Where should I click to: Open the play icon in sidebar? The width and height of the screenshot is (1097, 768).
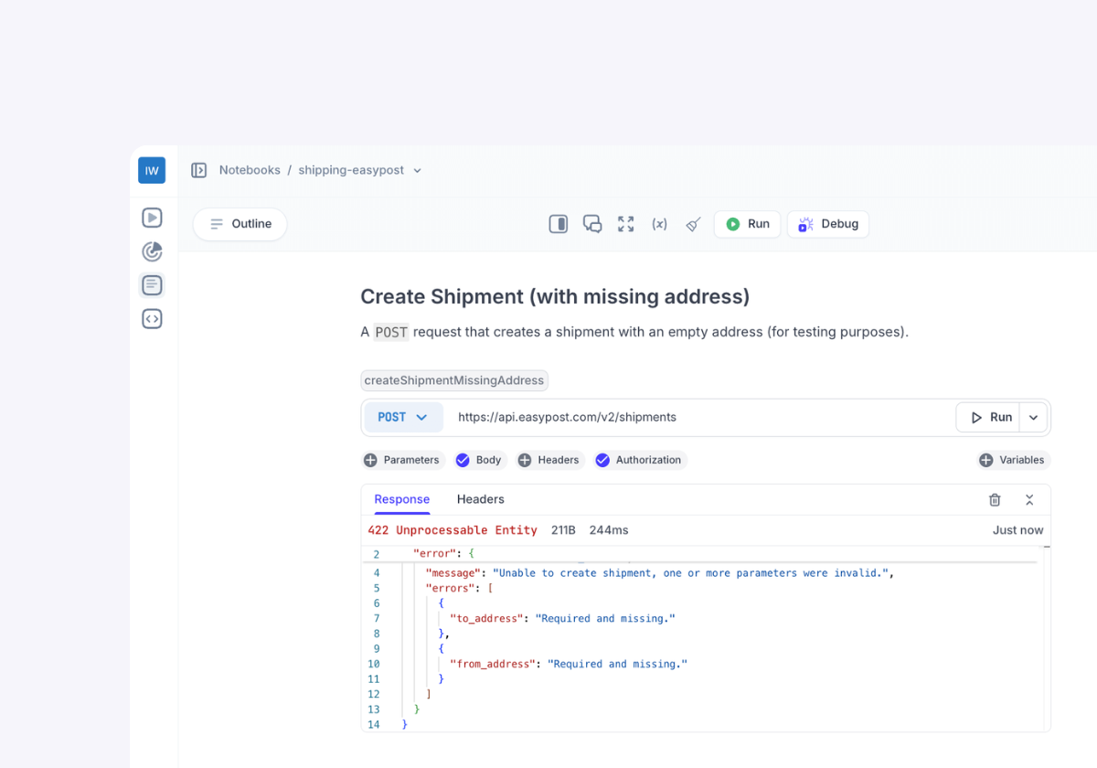click(152, 218)
